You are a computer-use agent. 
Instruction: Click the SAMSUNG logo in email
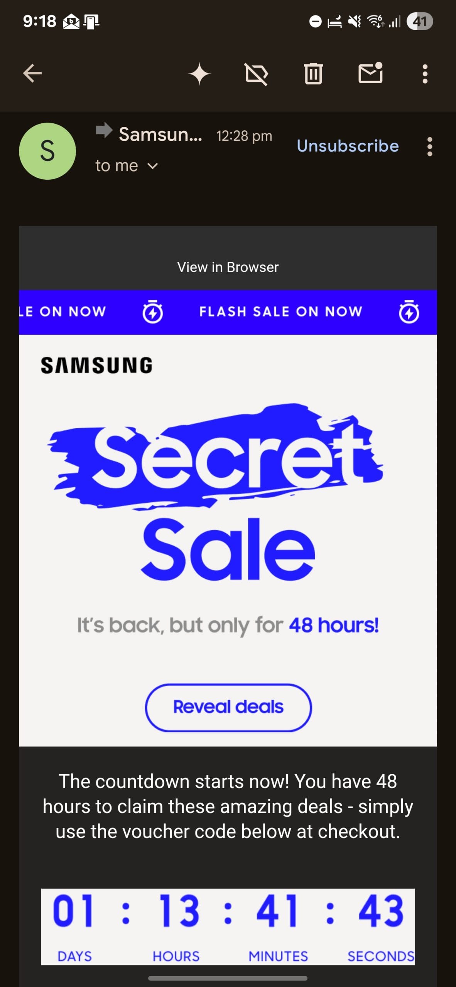[96, 365]
